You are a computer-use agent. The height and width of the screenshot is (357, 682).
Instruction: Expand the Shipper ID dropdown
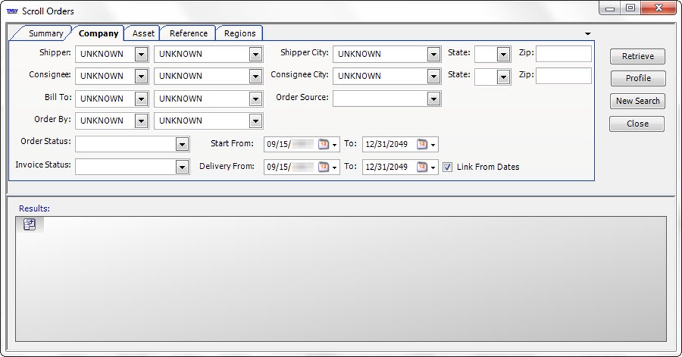point(141,54)
